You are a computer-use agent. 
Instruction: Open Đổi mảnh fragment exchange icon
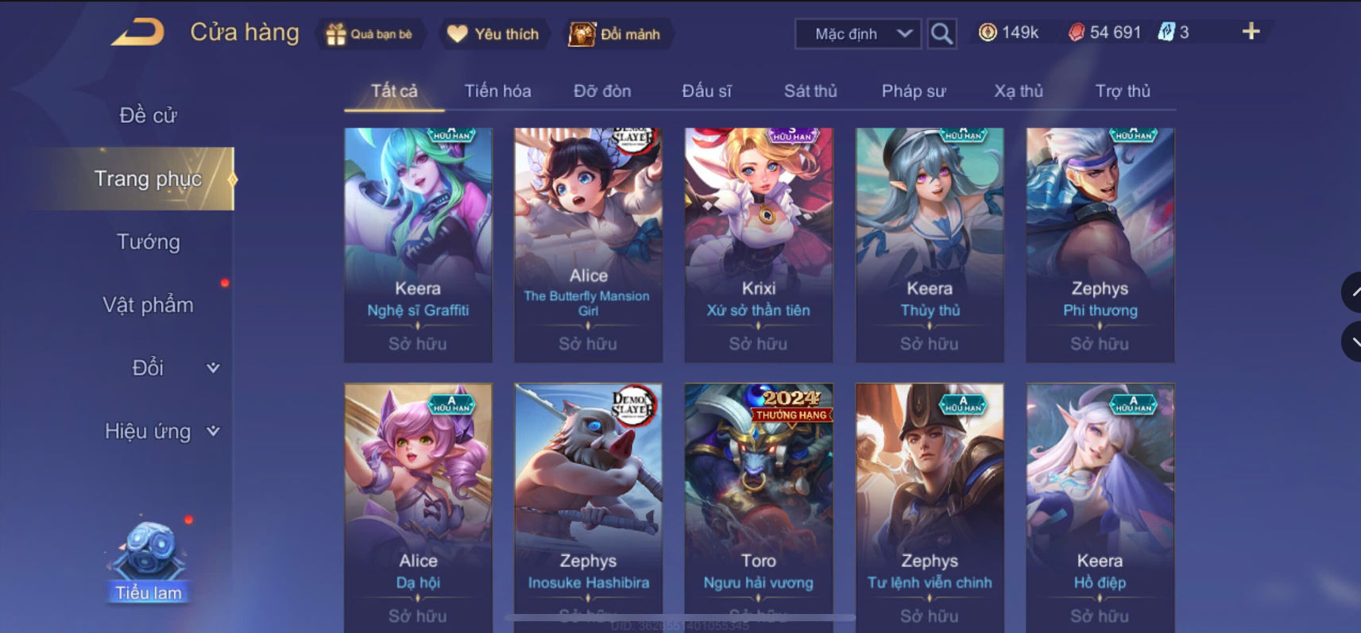pyautogui.click(x=582, y=34)
